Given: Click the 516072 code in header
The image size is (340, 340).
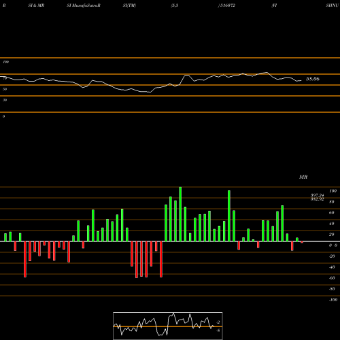Looking at the screenshot, I should point(228,5).
